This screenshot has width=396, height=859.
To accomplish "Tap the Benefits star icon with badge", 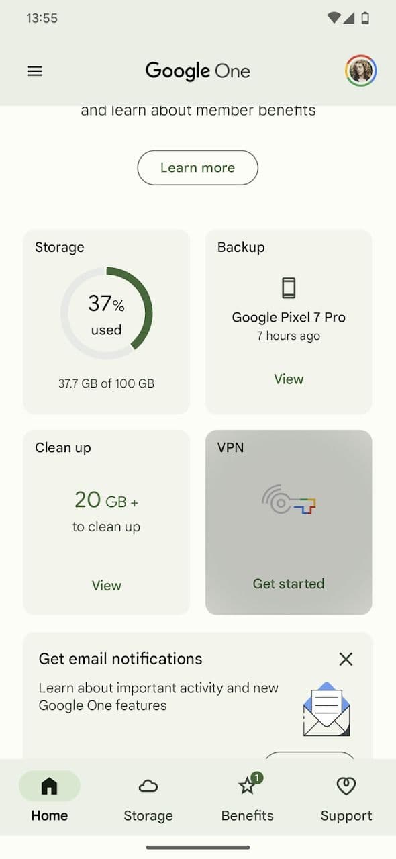I will coord(248,786).
